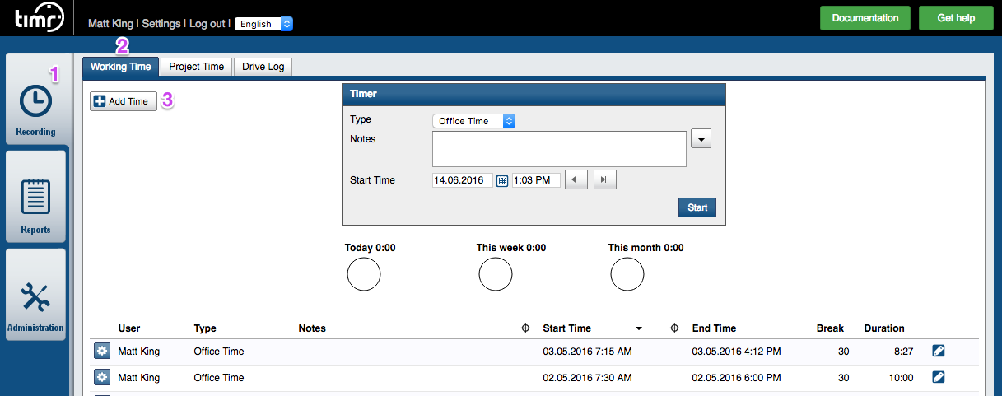Viewport: 1002px width, 396px height.
Task: Open Matt King profile link
Action: click(111, 24)
